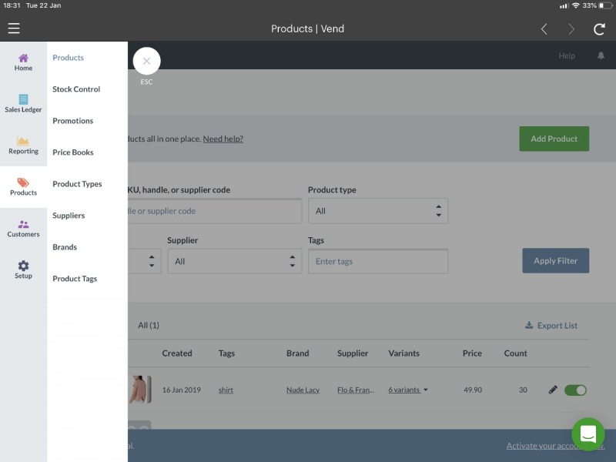
Task: Select Stock Control from the menu
Action: pyautogui.click(x=76, y=89)
